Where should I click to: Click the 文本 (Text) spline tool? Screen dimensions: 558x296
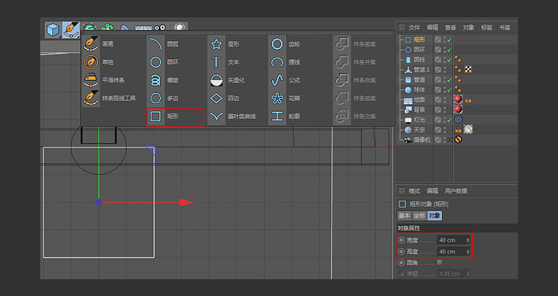click(x=216, y=62)
